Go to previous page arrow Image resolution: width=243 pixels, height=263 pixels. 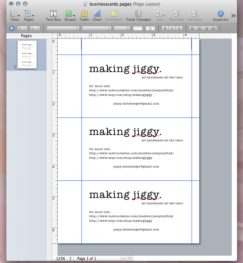(x=123, y=258)
